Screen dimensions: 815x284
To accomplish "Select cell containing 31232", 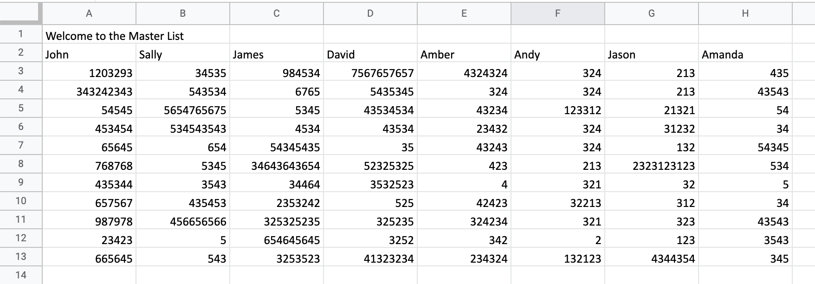I will 652,127.
